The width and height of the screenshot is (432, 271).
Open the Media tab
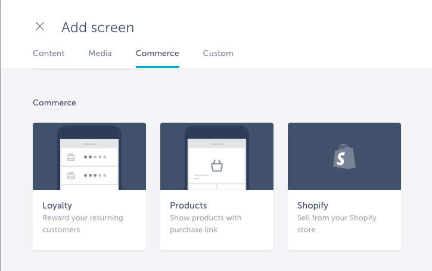coord(100,53)
